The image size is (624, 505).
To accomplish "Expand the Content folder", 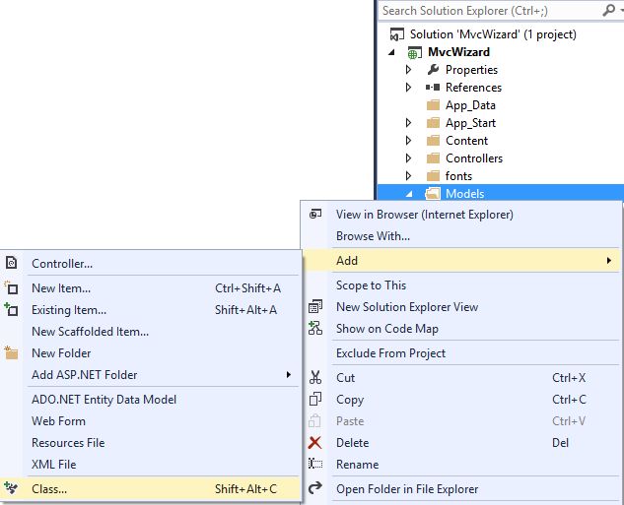I will coord(409,140).
